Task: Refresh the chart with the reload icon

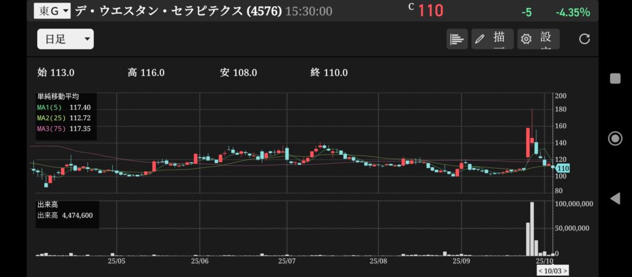Action: [584, 39]
